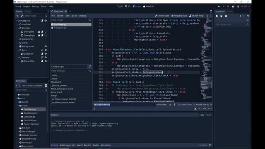The width and height of the screenshot is (265, 149).
Task: Open the Scene menu
Action: tap(18, 7)
